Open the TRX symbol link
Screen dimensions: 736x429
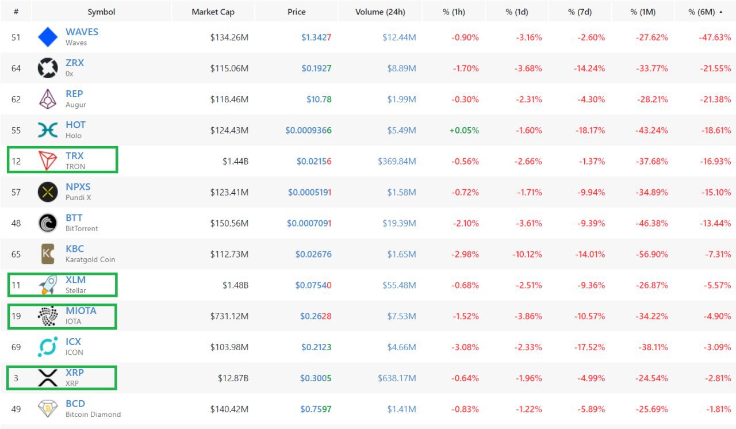pyautogui.click(x=74, y=156)
